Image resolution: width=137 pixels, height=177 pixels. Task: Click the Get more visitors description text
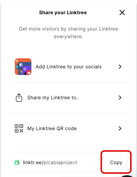(x=68, y=33)
